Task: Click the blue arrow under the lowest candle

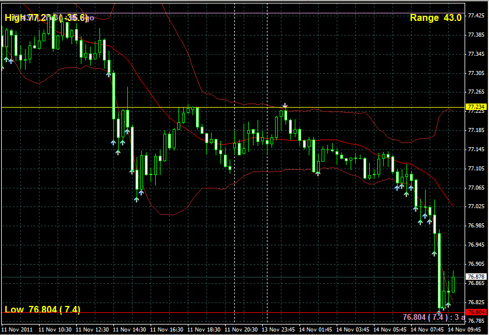Action: 441,309
